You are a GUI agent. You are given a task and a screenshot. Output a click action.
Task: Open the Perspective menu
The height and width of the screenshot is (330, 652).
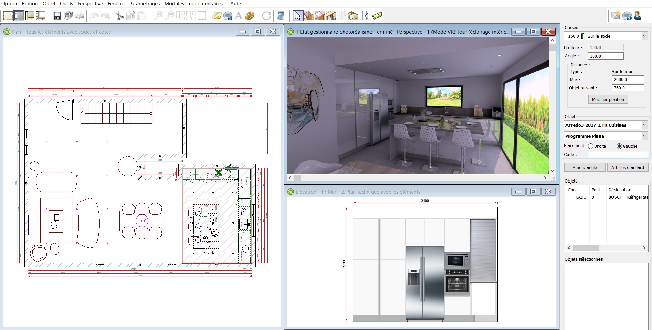point(90,4)
